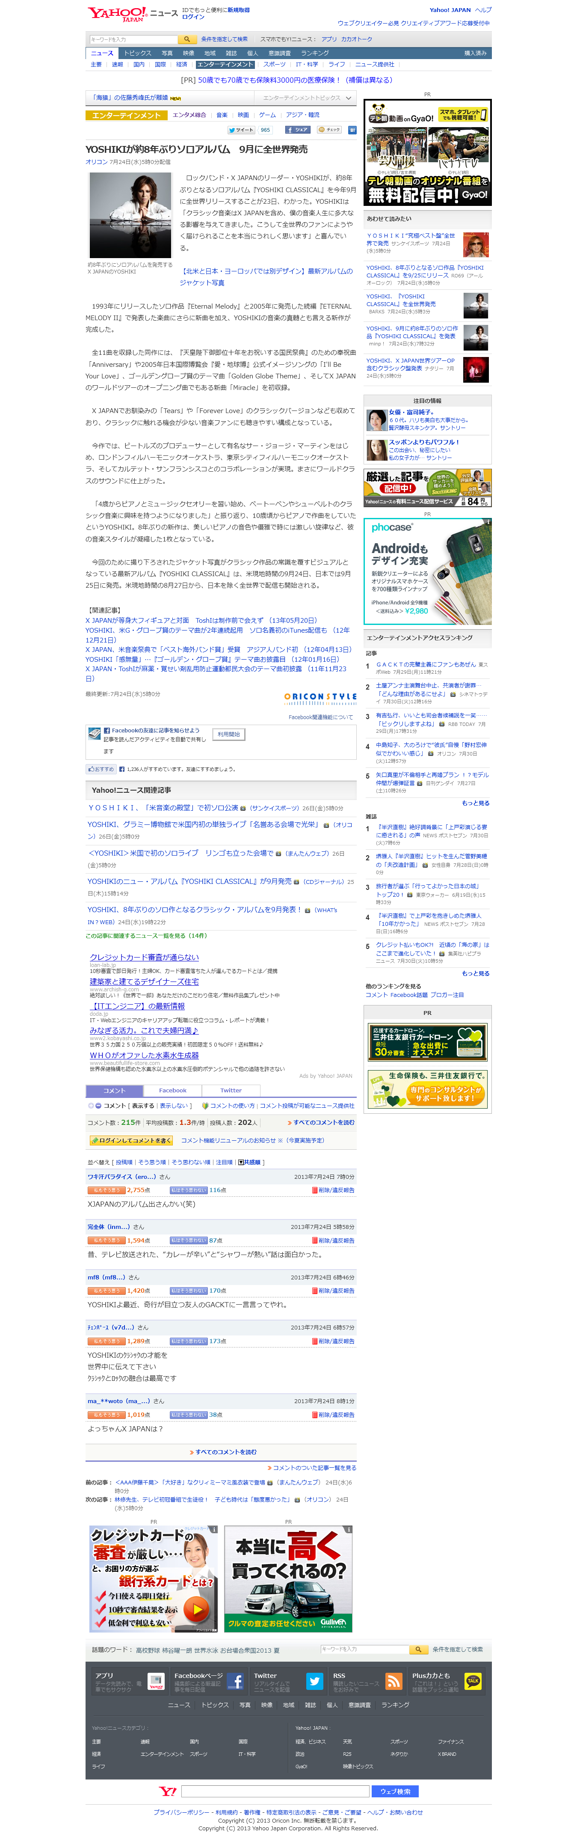Click the Facebook おすすめ recommend button
Screen dimensions: 577x1841
[x=101, y=769]
